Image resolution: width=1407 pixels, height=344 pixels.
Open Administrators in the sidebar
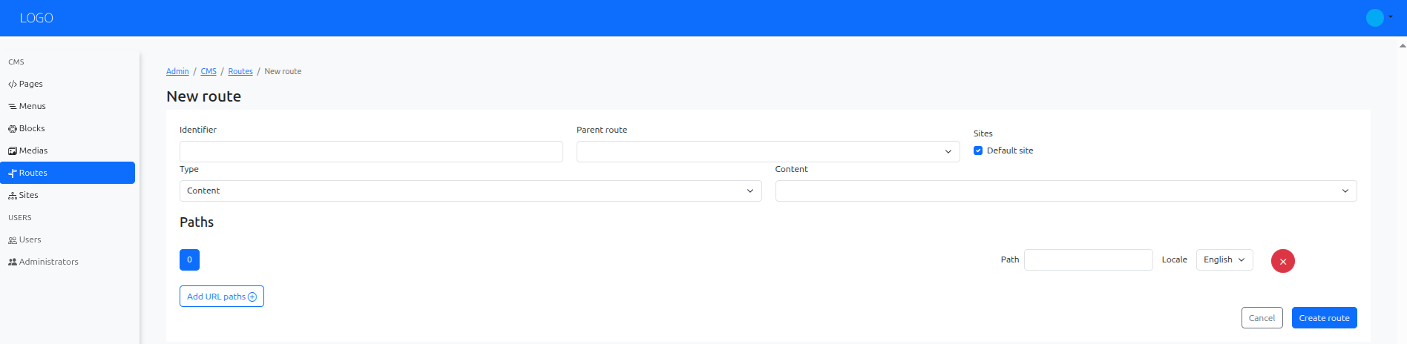68,262
